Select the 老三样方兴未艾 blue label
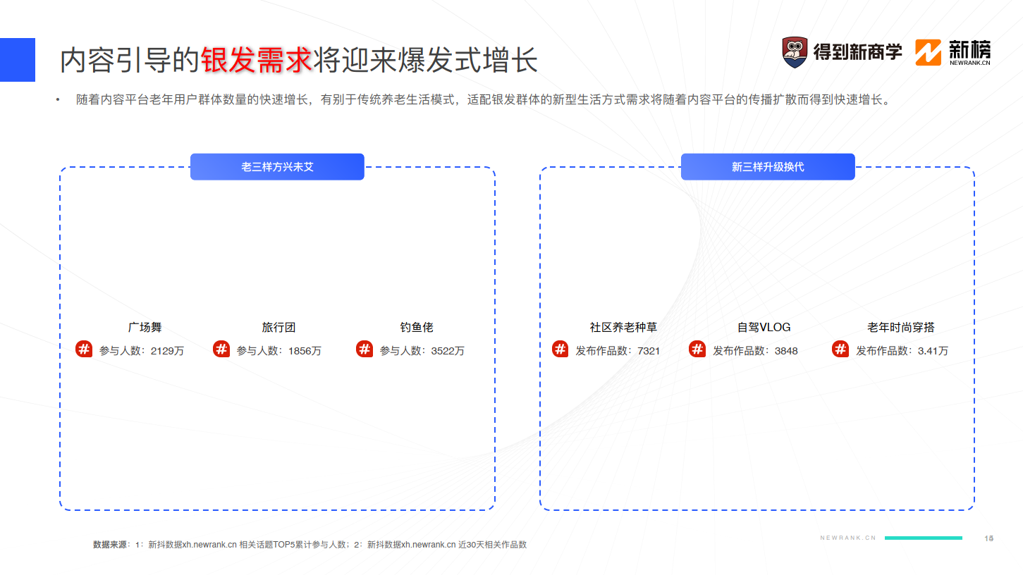This screenshot has width=1023, height=575. click(277, 167)
